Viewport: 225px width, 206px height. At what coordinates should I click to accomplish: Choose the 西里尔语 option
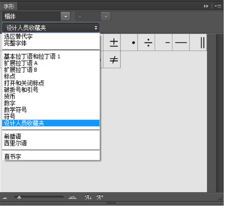tap(51, 143)
